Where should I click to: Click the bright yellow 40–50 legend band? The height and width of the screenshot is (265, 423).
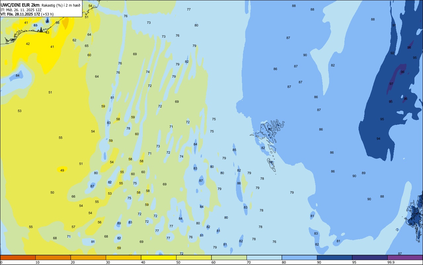(x=159, y=257)
